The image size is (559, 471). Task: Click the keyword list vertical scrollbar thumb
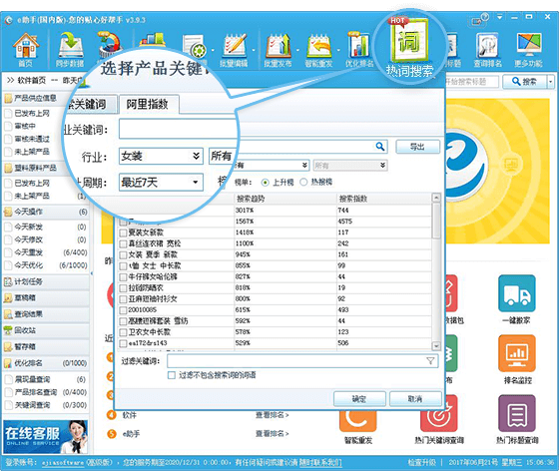point(436,221)
